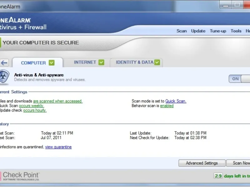250x187 pixels.
Task: Click the Check Point logo
Action: (20, 176)
